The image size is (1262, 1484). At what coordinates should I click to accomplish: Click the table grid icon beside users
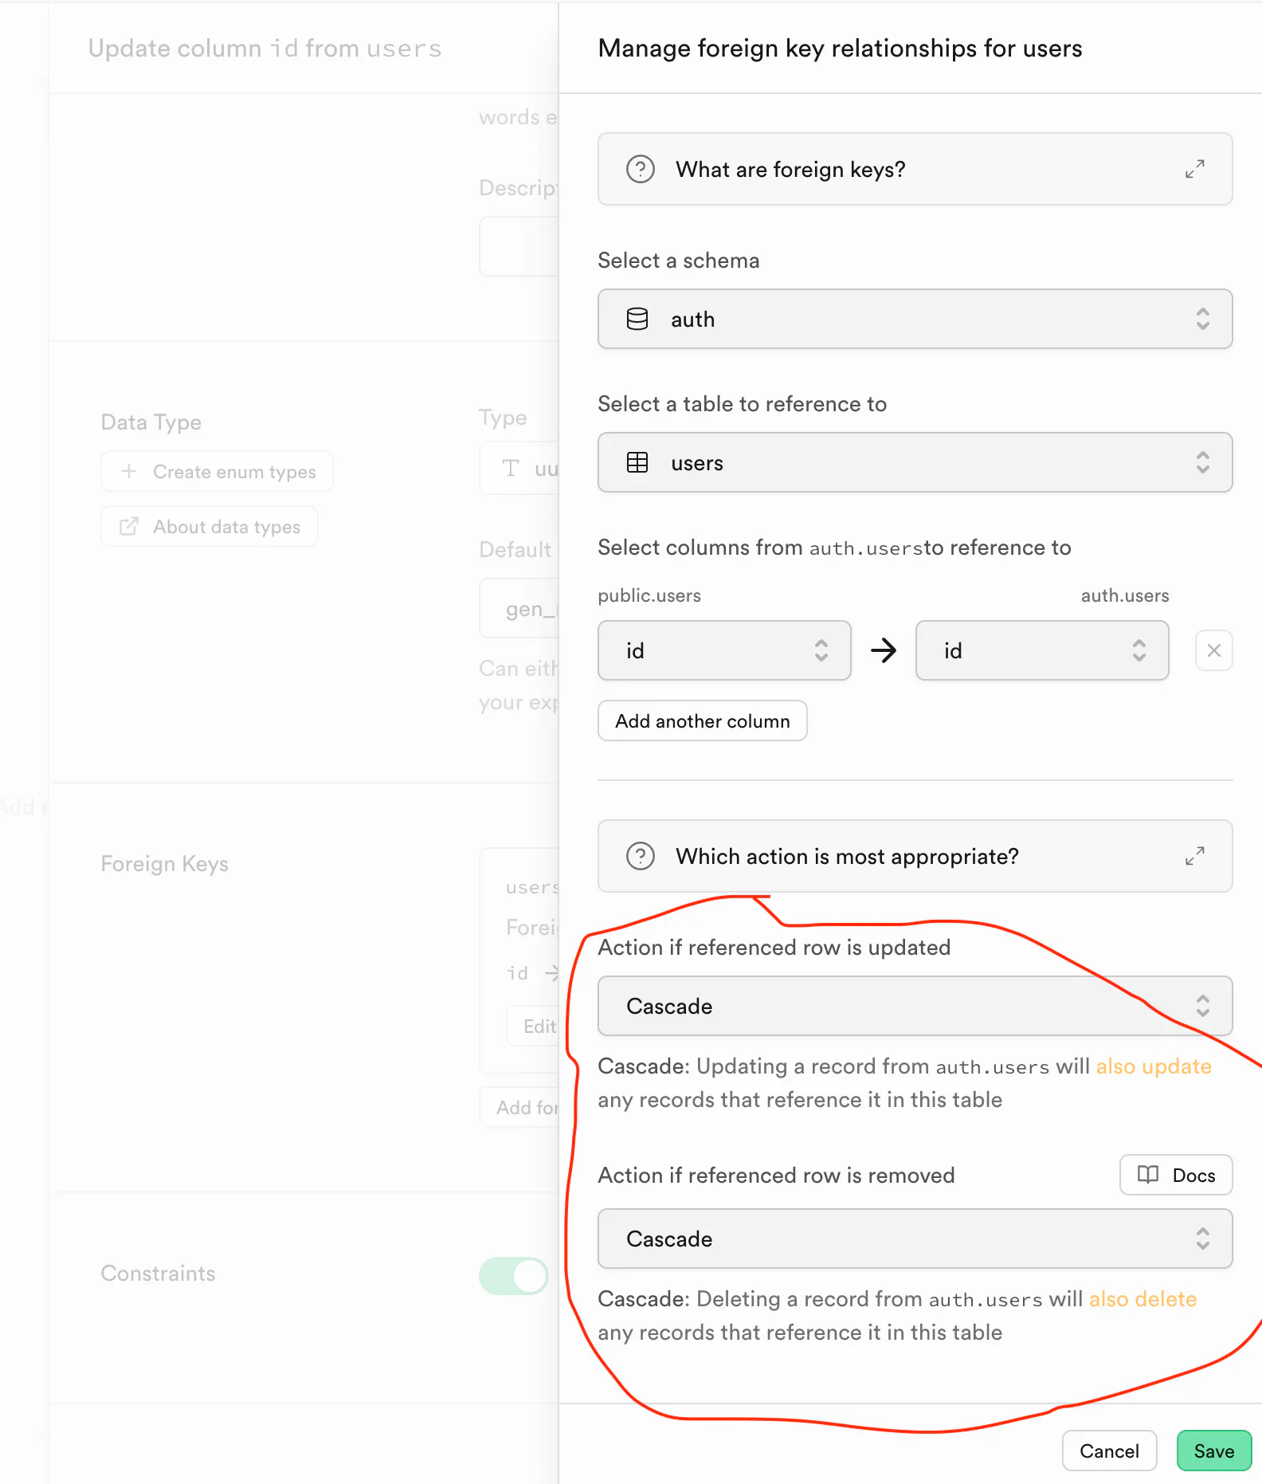[637, 462]
